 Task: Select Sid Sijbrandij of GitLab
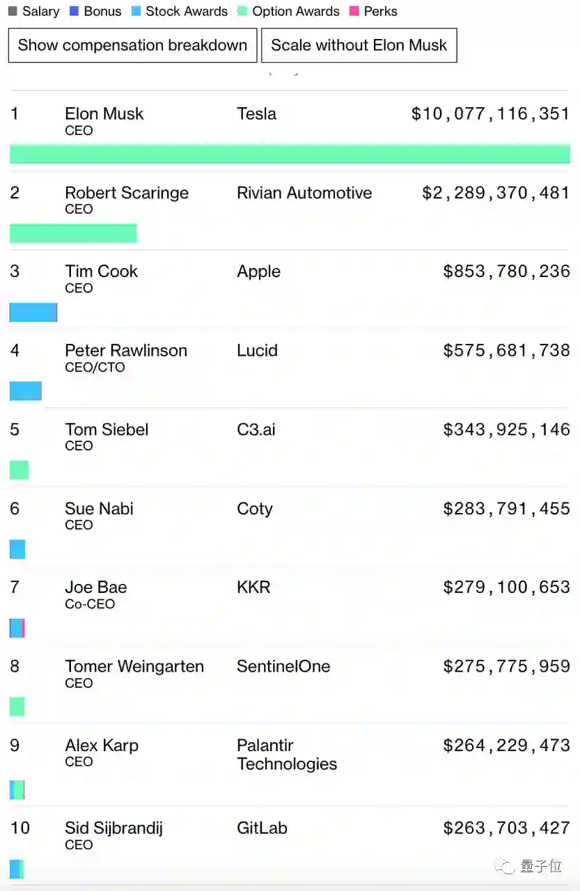click(113, 828)
